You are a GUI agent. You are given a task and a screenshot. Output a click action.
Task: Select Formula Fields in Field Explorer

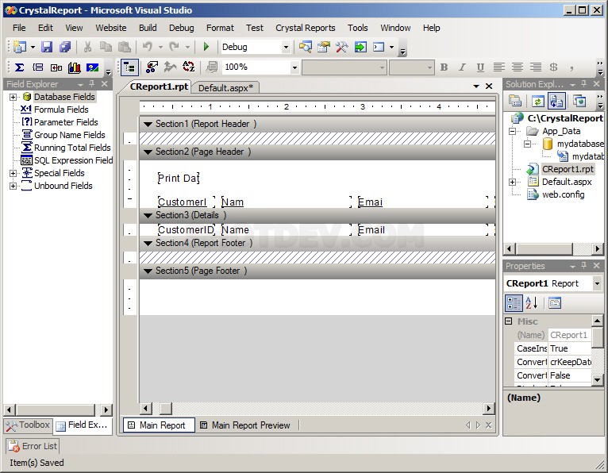tap(61, 110)
